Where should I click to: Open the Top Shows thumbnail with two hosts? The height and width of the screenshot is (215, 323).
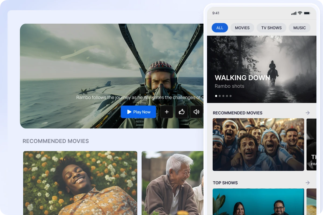point(258,202)
